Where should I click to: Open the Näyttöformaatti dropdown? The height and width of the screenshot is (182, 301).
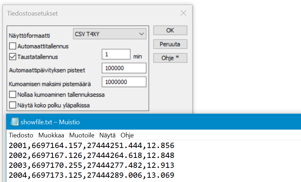(x=110, y=34)
